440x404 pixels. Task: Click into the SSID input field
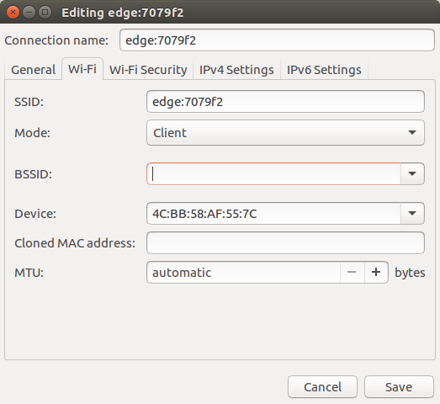coord(285,102)
